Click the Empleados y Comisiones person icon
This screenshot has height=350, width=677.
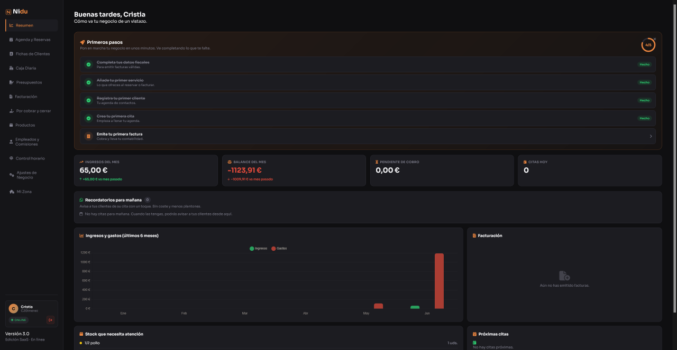pos(11,141)
